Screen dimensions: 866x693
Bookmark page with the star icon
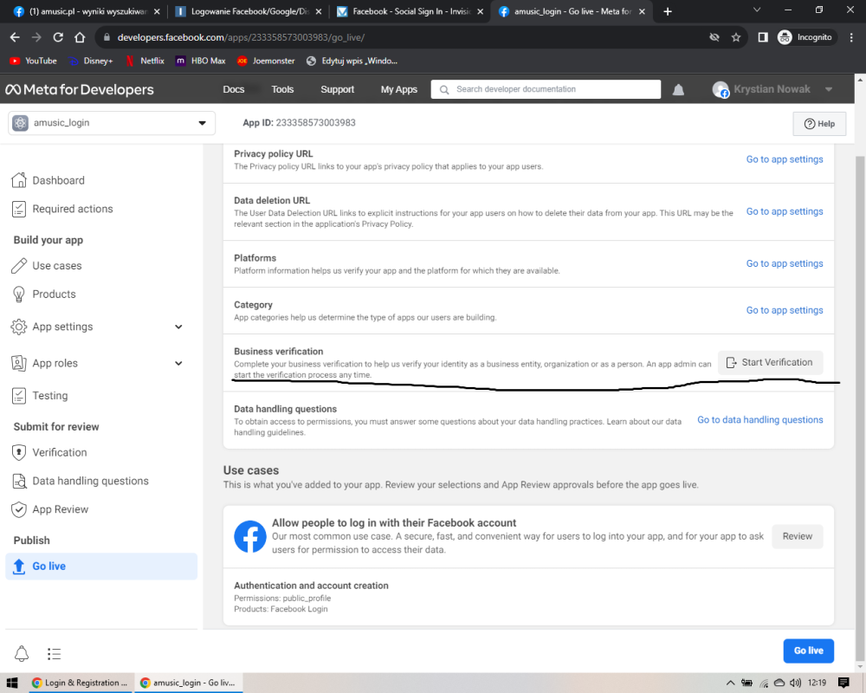736,37
